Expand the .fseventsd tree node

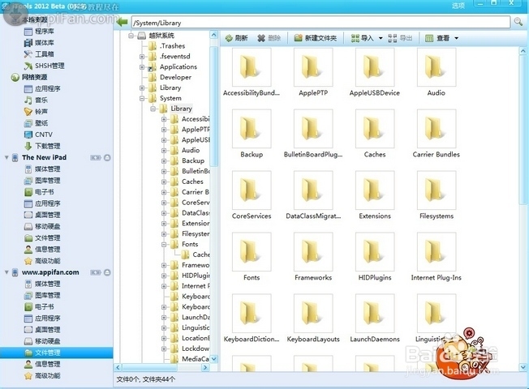142,57
